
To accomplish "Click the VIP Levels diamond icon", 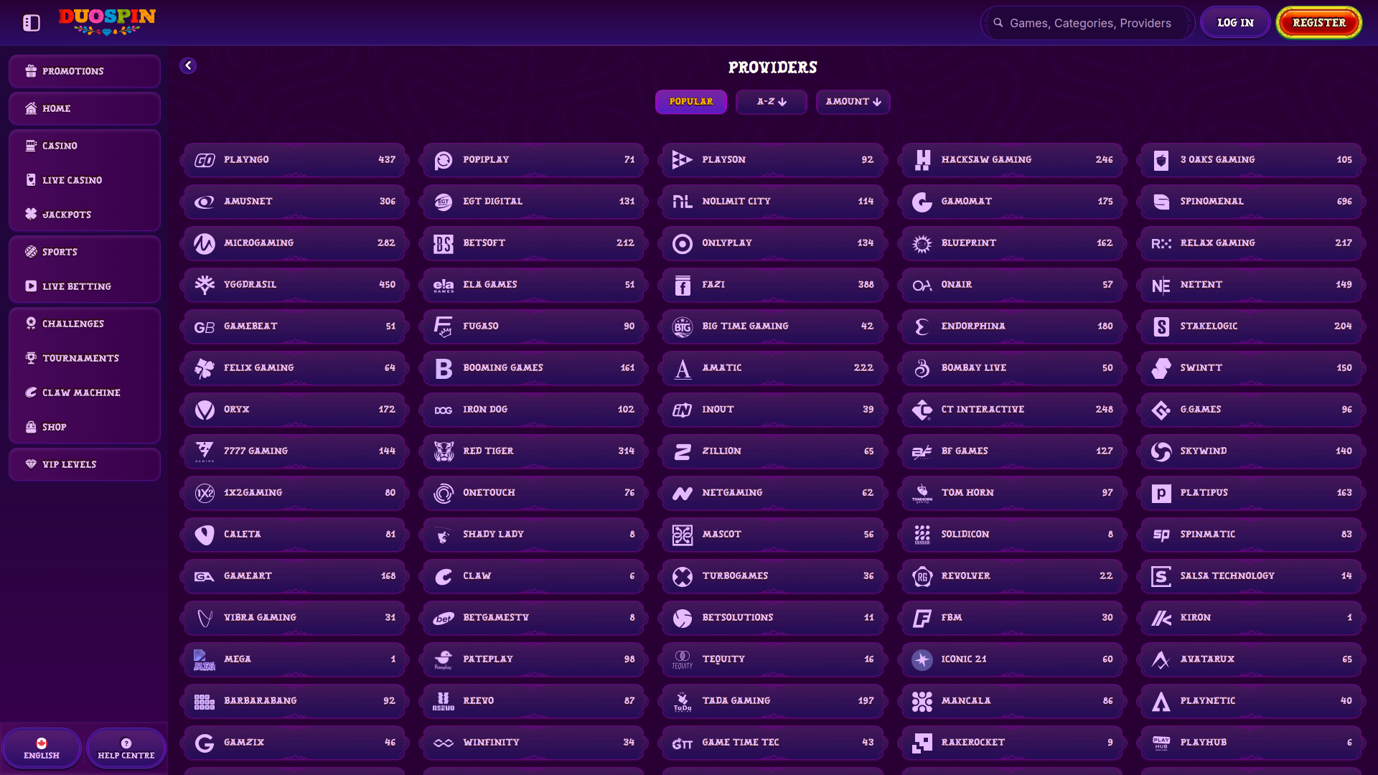I will [x=31, y=464].
